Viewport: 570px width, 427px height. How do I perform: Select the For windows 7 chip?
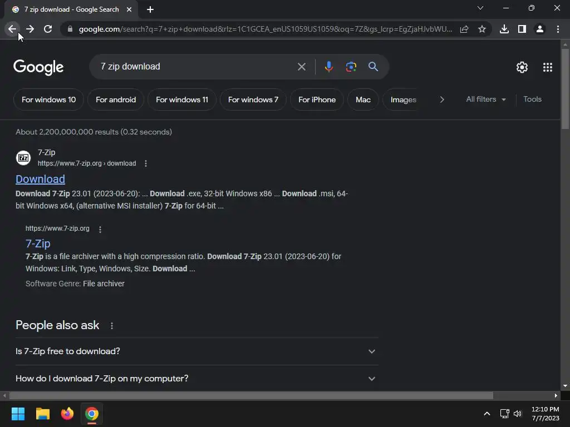pos(253,100)
